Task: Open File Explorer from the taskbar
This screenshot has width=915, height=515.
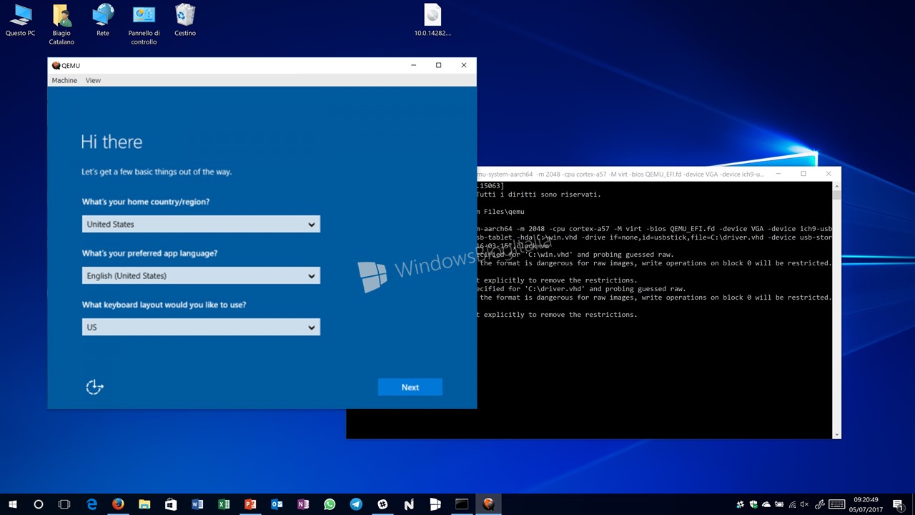Action: click(144, 504)
